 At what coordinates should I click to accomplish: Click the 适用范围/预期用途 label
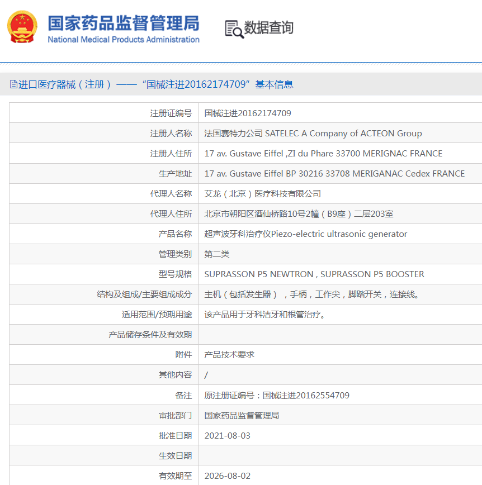(x=157, y=314)
